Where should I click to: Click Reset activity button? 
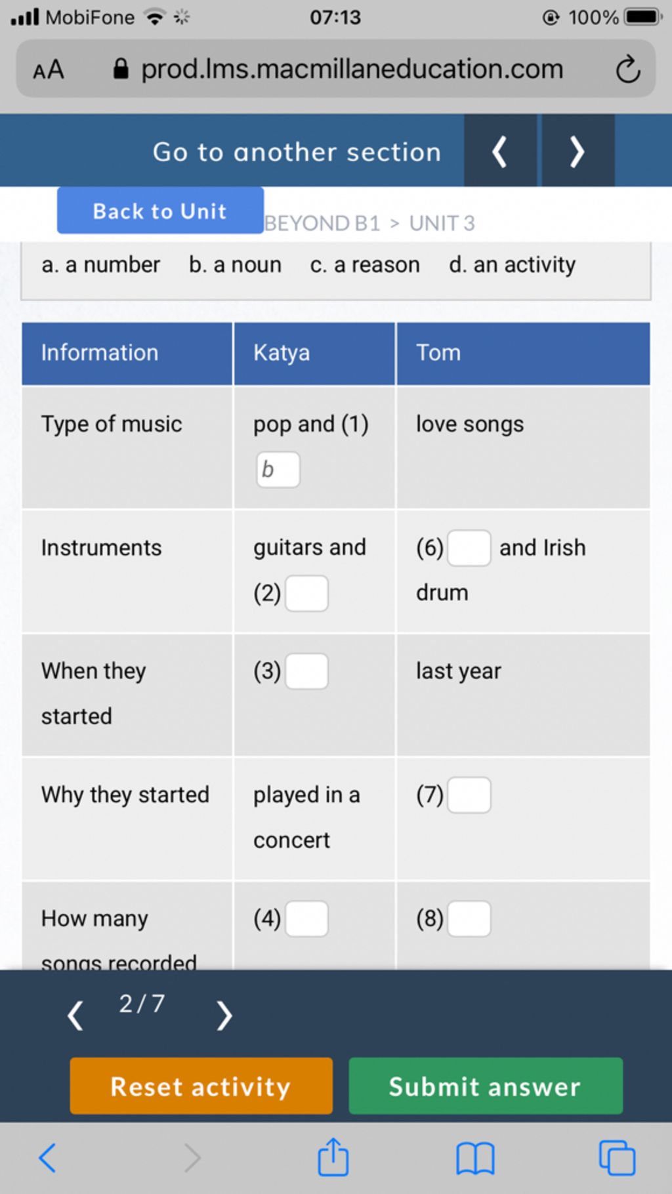201,1086
